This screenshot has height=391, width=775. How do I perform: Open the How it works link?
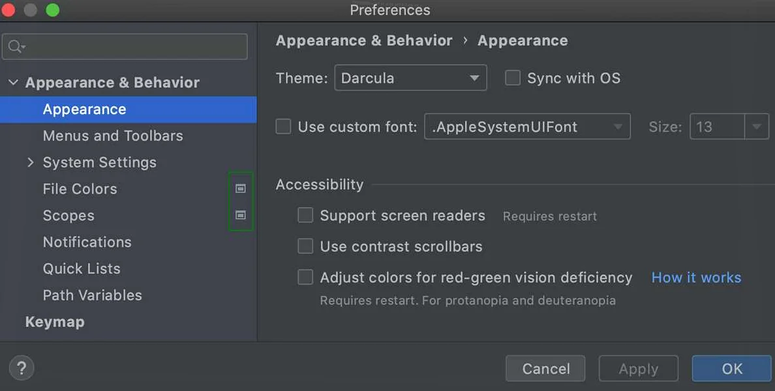click(696, 278)
